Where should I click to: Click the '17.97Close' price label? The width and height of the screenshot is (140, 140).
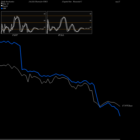point(127,106)
